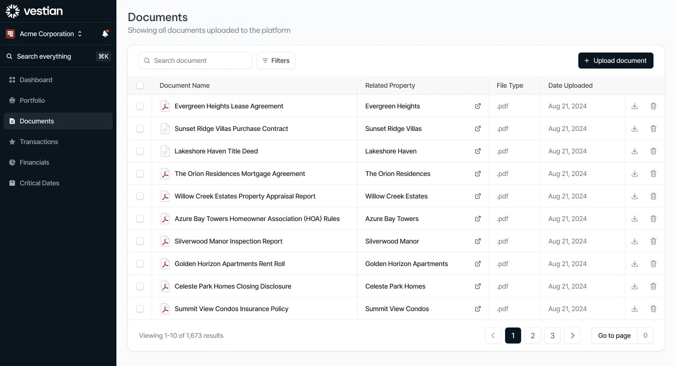The image size is (676, 366).
Task: Delete Sunset Ridge Villas Purchase Contract
Action: [653, 129]
